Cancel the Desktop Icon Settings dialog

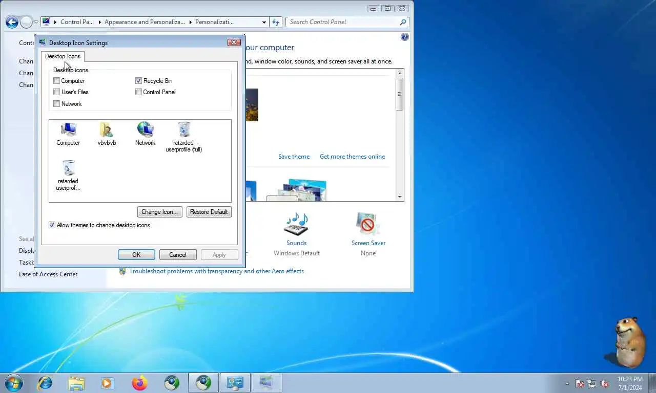pyautogui.click(x=178, y=255)
